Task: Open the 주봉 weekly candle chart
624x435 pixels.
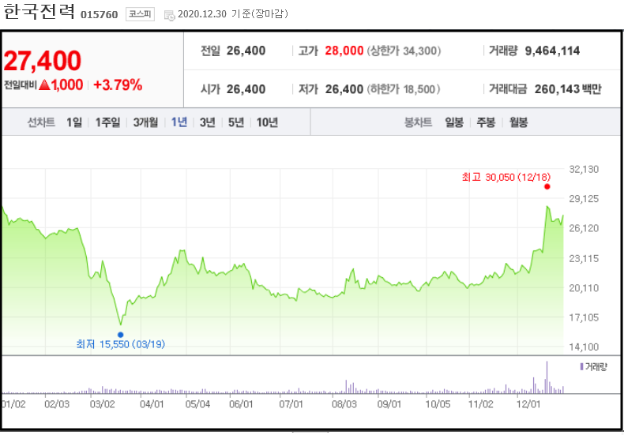Action: [486, 122]
